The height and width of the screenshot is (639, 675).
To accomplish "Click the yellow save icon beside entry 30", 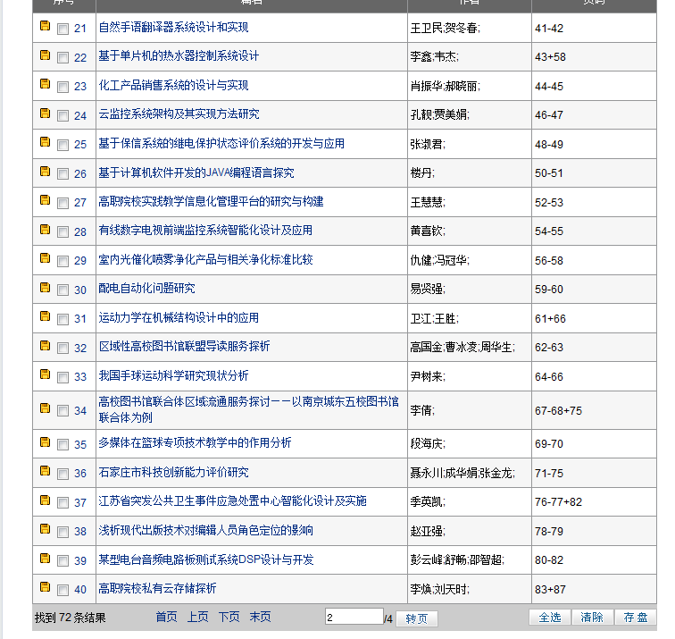I will coord(45,288).
